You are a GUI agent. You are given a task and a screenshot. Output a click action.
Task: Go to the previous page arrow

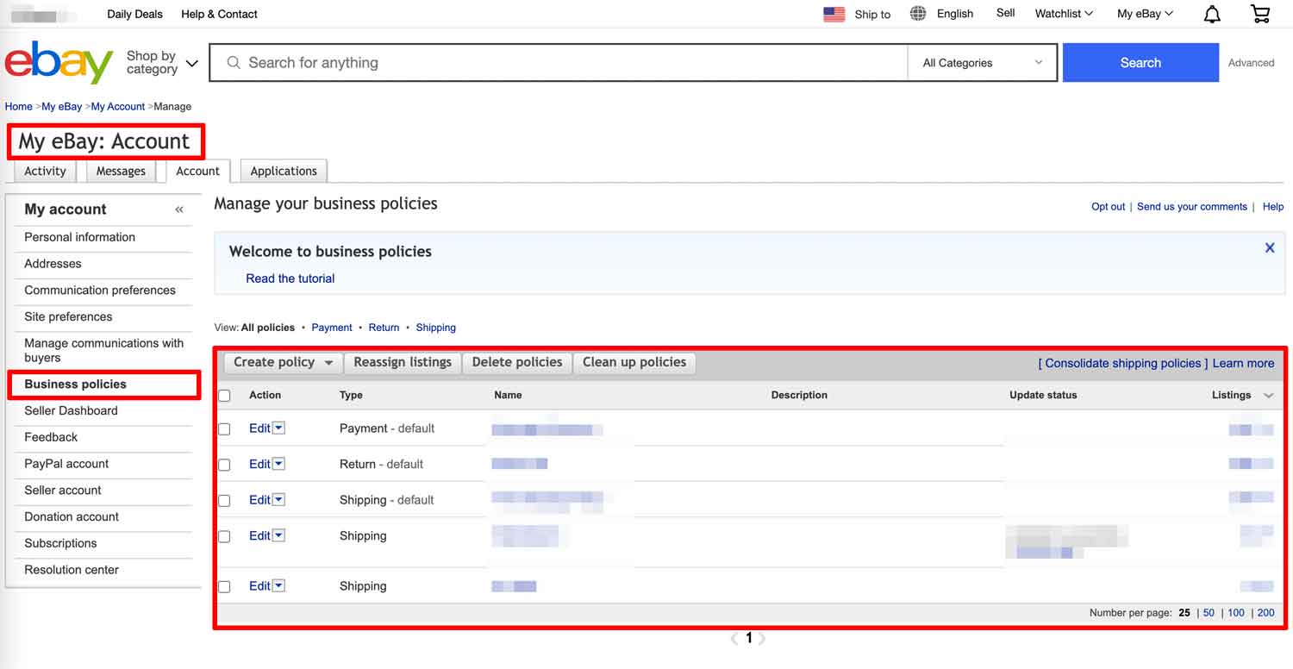click(735, 639)
